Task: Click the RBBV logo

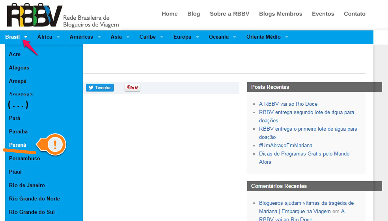Action: click(63, 16)
